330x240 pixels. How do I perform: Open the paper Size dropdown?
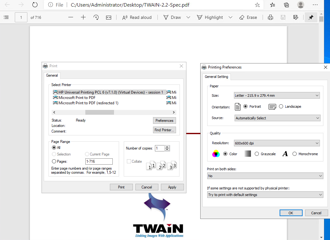coord(277,95)
